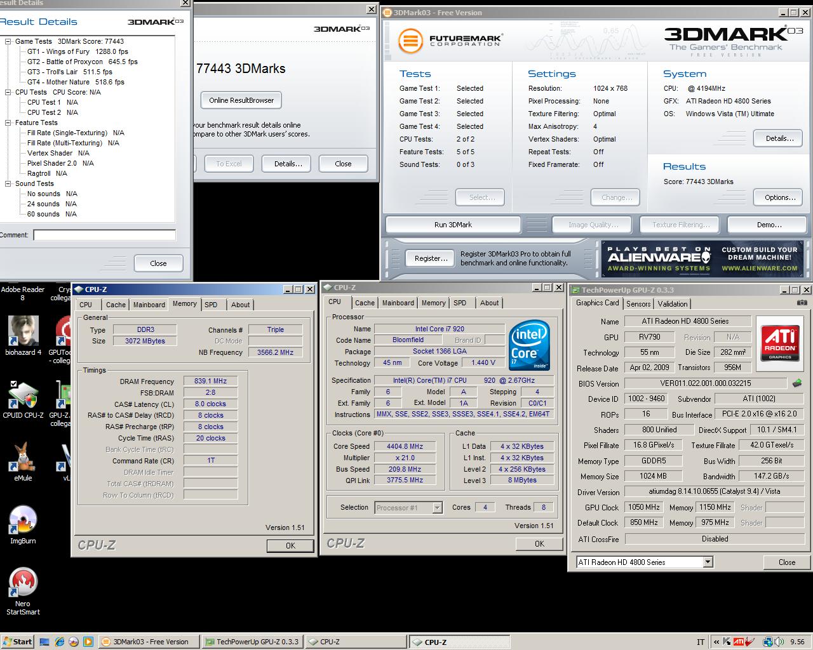Expand hidden tray icons chevron

click(717, 642)
